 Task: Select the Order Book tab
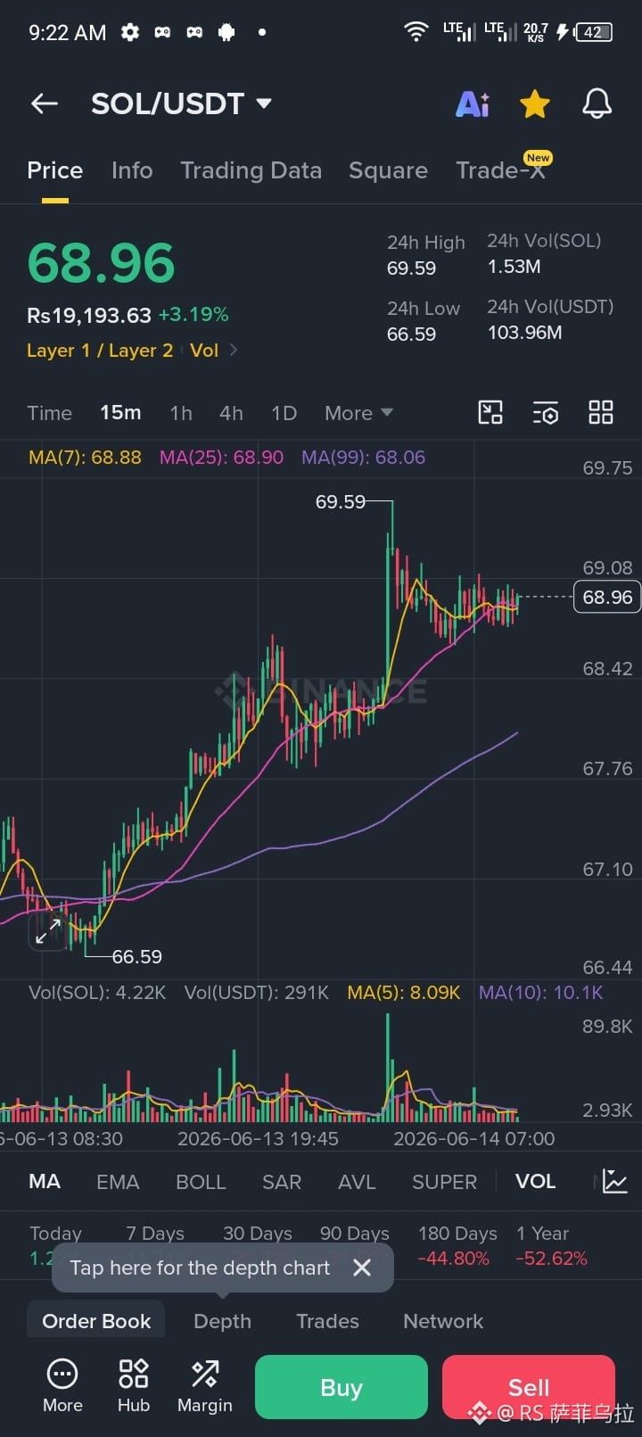pyautogui.click(x=96, y=1321)
